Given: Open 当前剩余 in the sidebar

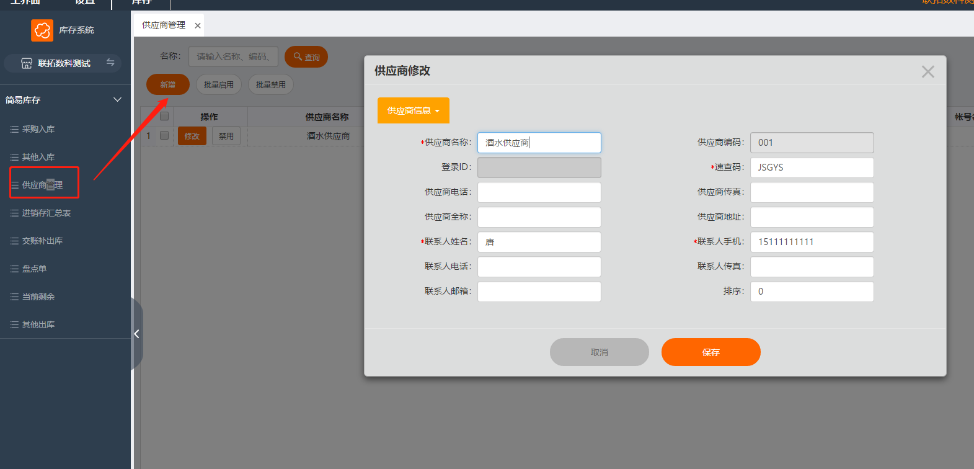Looking at the screenshot, I should point(38,297).
